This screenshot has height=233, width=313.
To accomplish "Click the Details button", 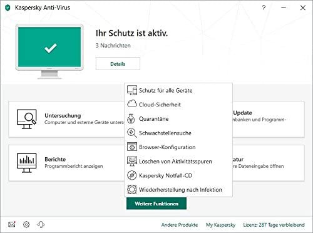I will tap(118, 64).
